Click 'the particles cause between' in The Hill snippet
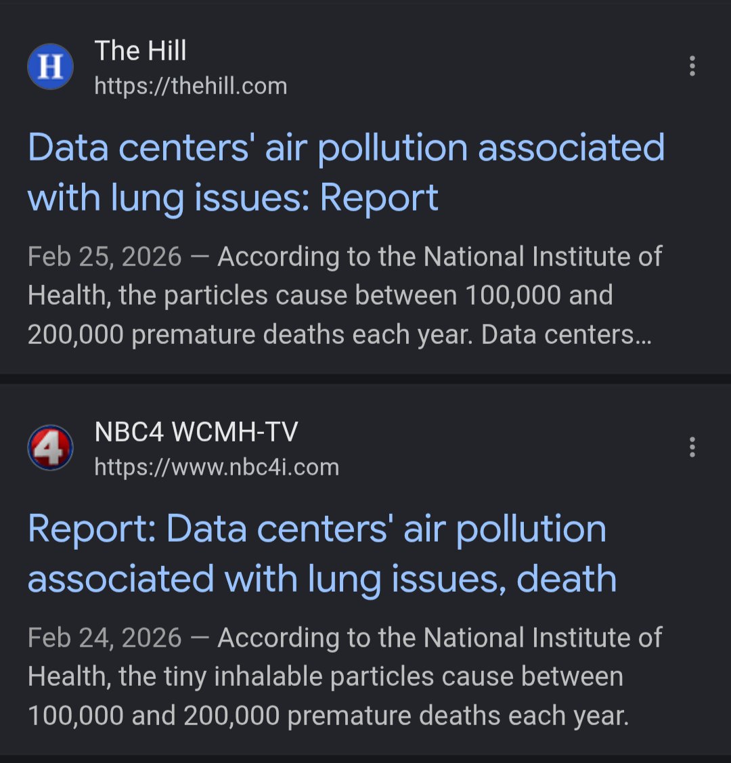 pos(288,295)
